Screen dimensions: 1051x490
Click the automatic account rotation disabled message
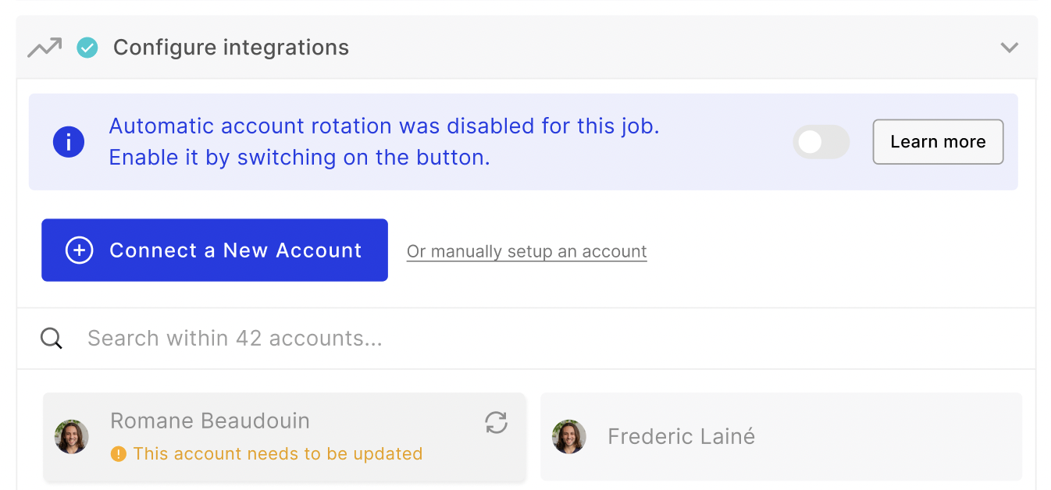tap(384, 142)
